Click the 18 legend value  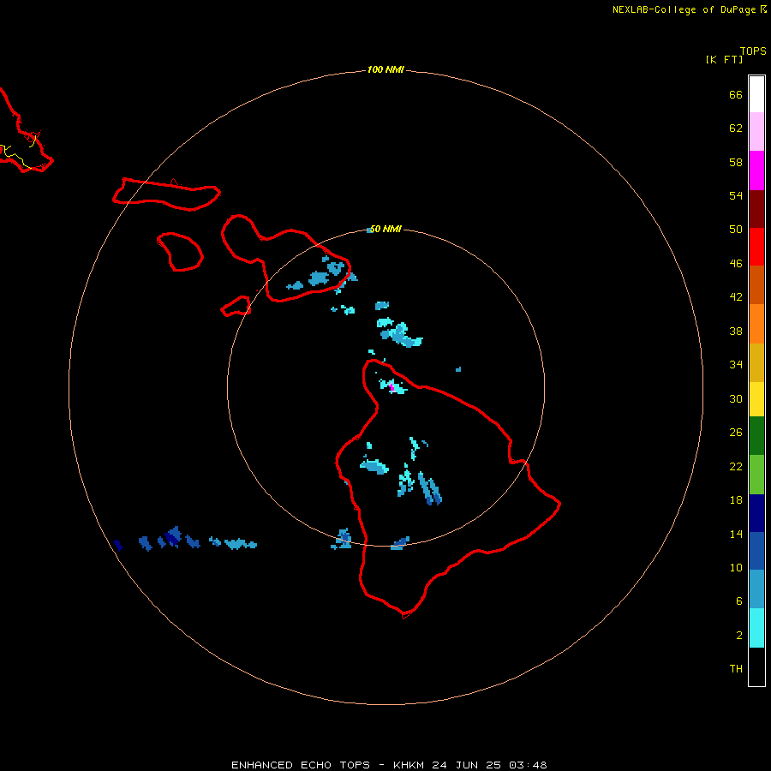pyautogui.click(x=736, y=500)
